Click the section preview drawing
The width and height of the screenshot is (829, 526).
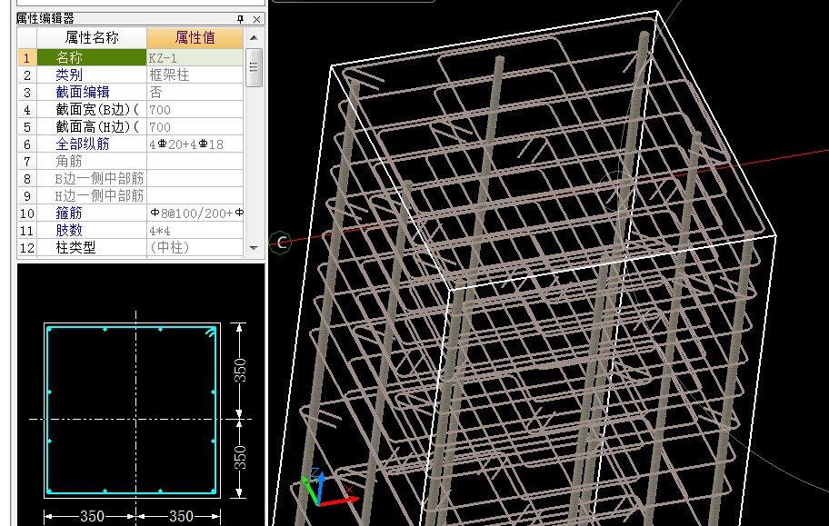click(132, 411)
